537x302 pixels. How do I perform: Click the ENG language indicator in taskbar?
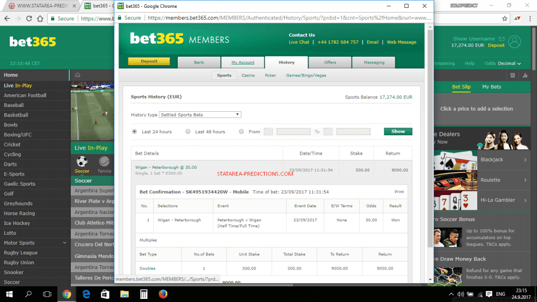500,294
